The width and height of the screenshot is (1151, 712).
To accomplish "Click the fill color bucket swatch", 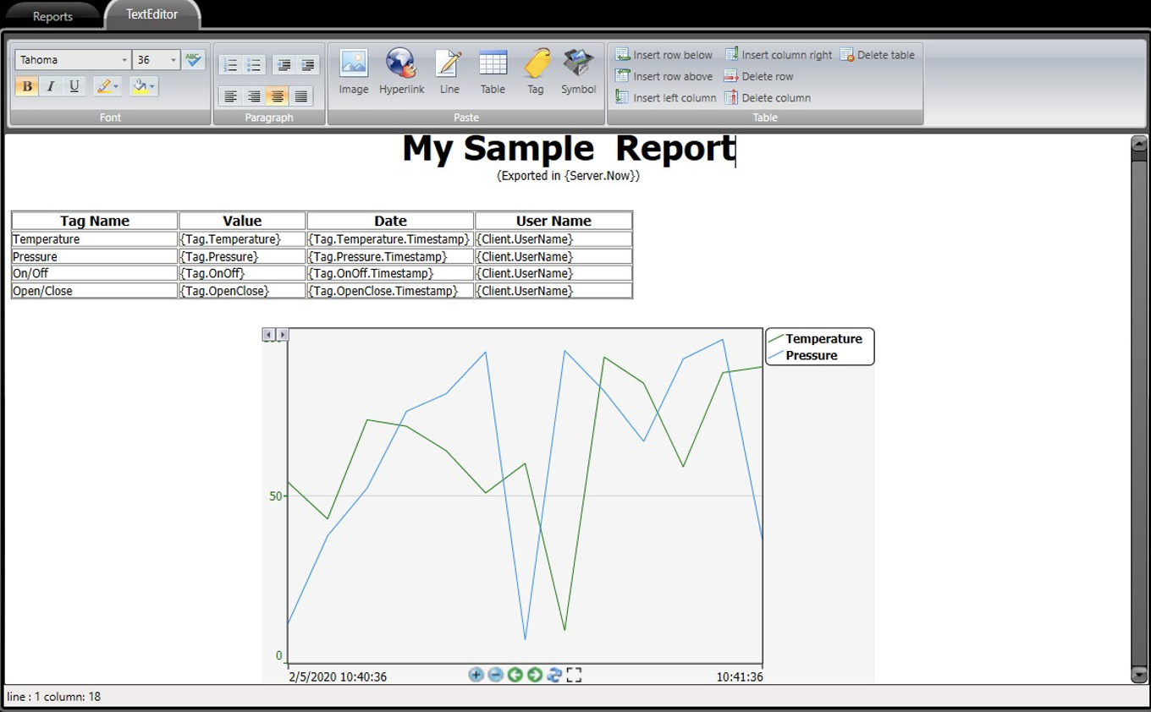I will tap(140, 86).
